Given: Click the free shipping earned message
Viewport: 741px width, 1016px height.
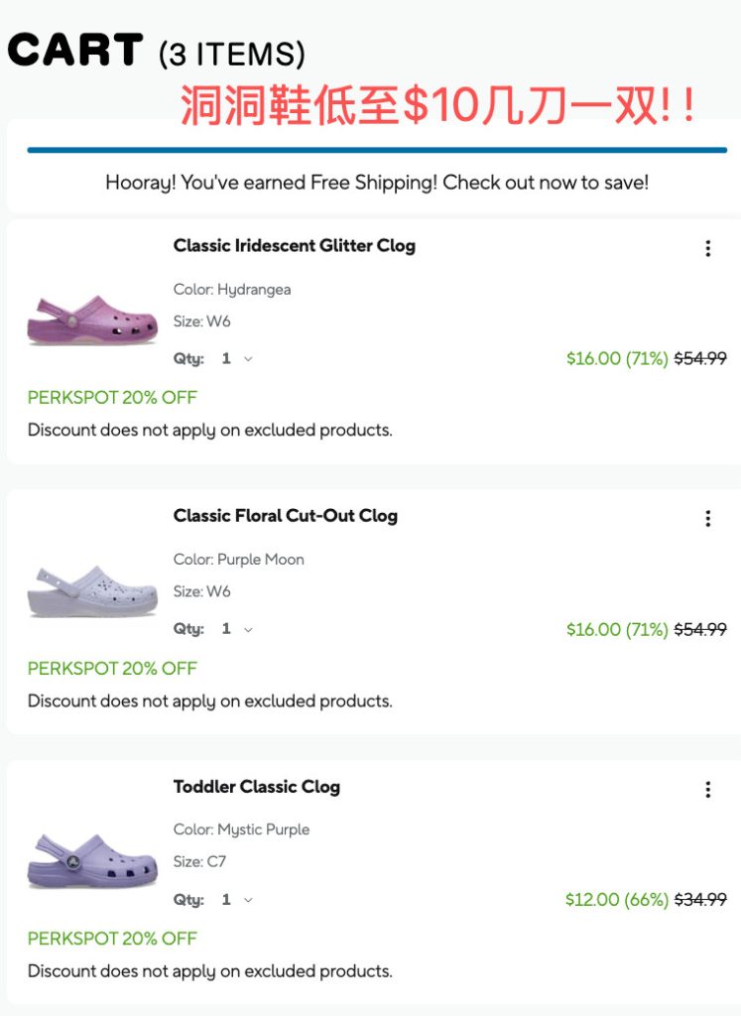Looking at the screenshot, I should tap(377, 184).
